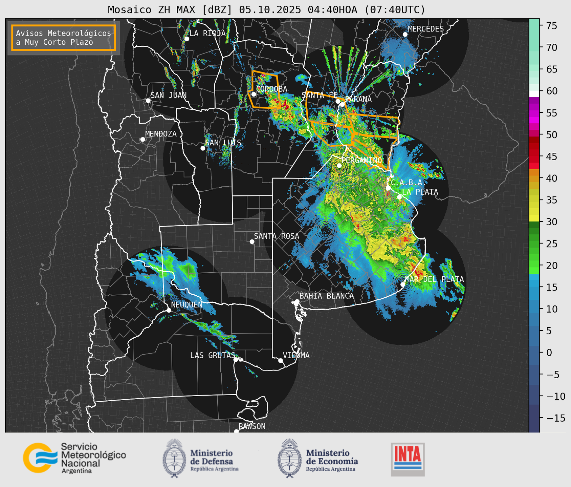Click the 0 tick label on the color scale

click(x=549, y=353)
